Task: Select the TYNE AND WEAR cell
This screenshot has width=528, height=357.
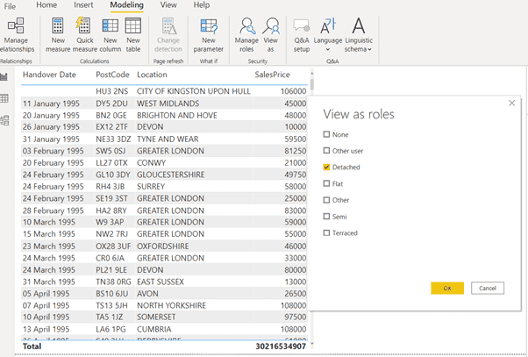Action: click(x=168, y=139)
